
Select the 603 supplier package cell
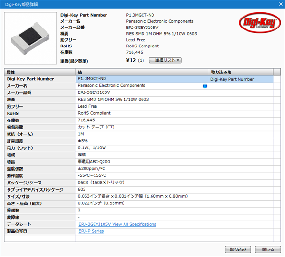142,190
